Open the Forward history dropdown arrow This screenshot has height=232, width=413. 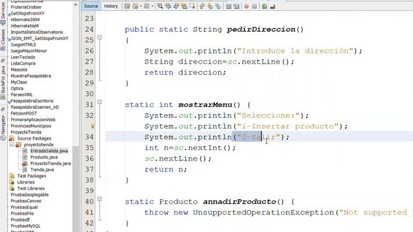click(x=152, y=6)
